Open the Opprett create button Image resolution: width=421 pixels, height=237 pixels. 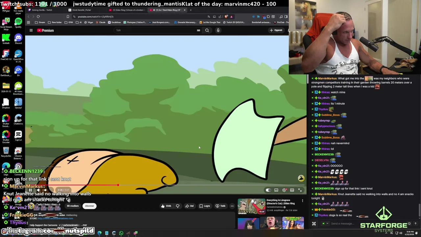tap(276, 30)
